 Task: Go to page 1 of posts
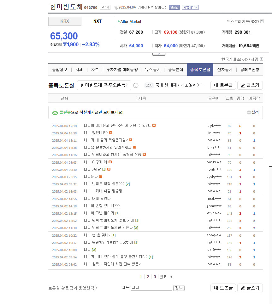(141, 277)
